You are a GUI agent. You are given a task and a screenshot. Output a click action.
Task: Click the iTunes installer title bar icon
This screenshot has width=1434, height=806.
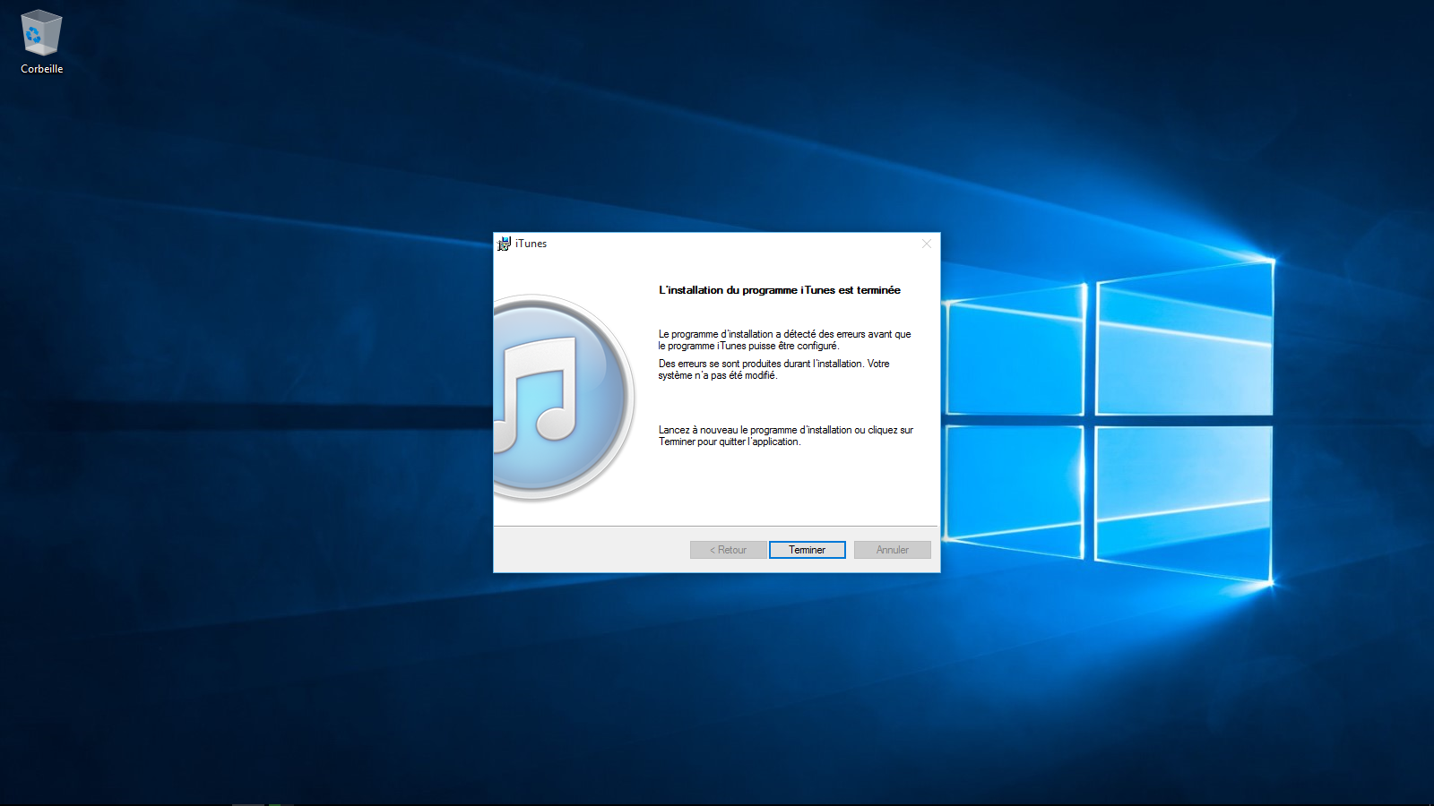505,244
